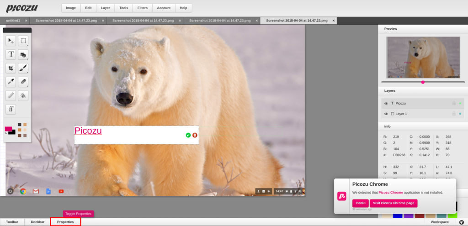The height and width of the screenshot is (226, 468).
Task: Hide the Picozu text layer
Action: tap(386, 104)
